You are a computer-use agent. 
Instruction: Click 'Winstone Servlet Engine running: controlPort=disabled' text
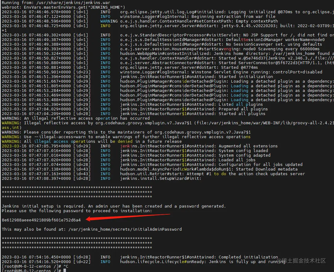tap(257, 72)
